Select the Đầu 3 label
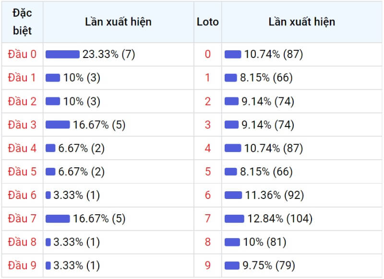This screenshot has height=279, width=384. (x=22, y=125)
